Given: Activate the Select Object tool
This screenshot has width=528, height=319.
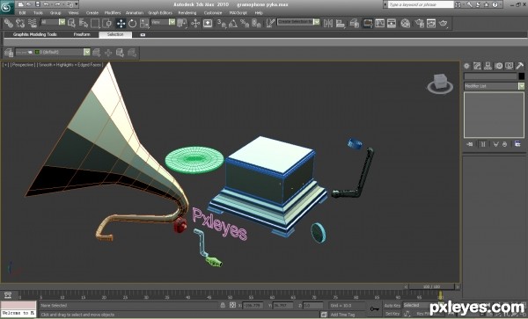Looking at the screenshot, I should (72, 23).
